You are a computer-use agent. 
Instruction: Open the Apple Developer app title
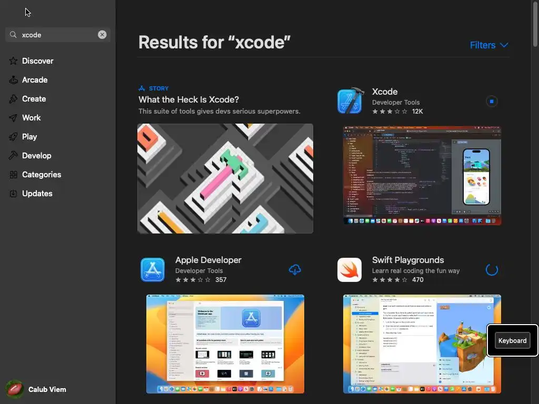208,260
